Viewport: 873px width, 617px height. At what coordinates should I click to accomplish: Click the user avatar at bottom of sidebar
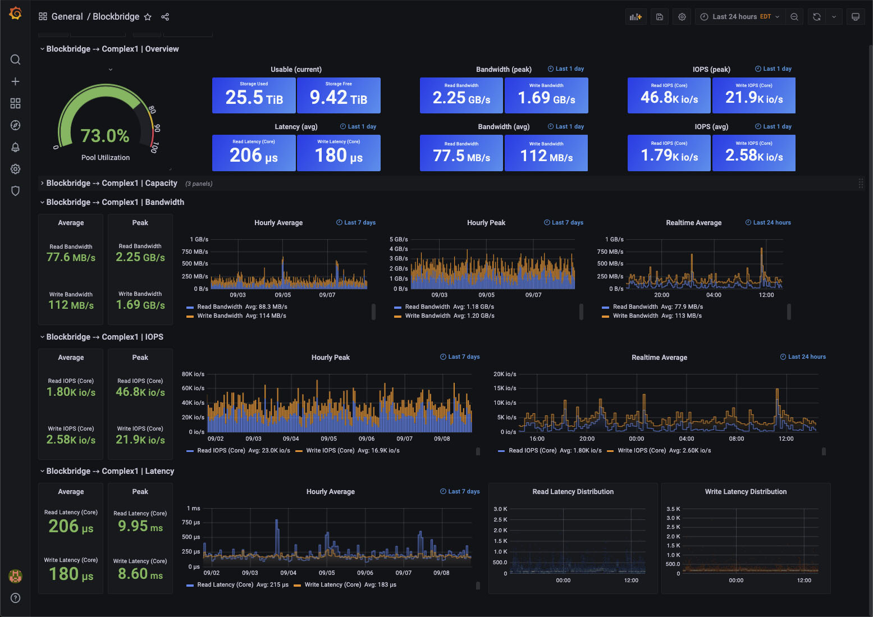point(15,576)
